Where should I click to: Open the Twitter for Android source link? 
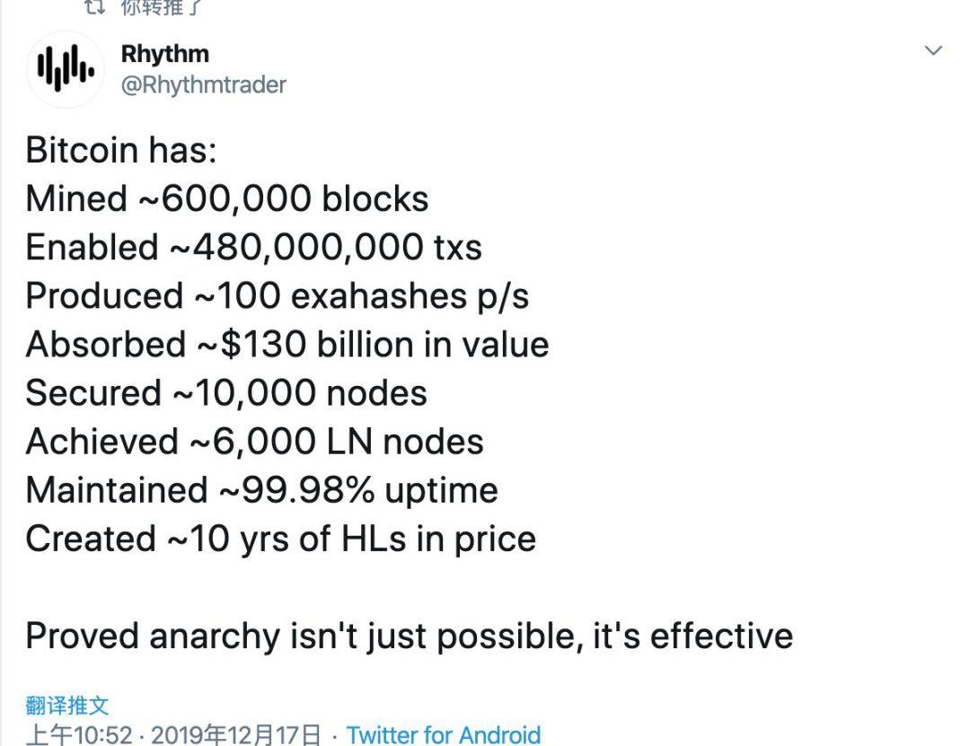444,734
